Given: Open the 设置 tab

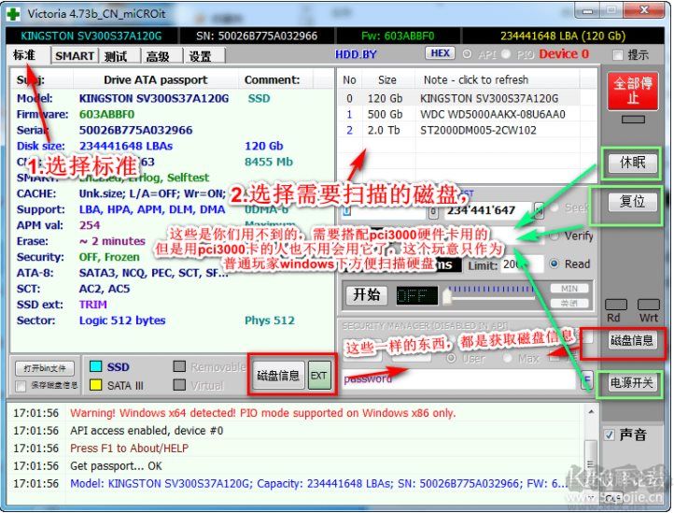Looking at the screenshot, I should [x=200, y=56].
